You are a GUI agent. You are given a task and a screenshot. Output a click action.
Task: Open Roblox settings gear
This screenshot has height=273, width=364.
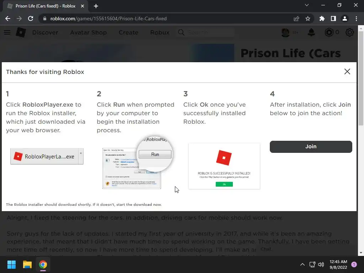pyautogui.click(x=350, y=32)
